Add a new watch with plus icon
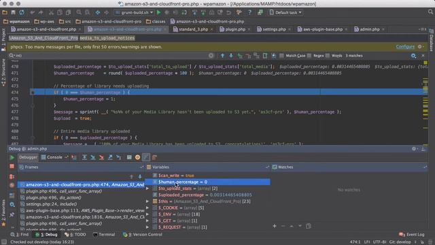The image size is (435, 245). click(x=275, y=226)
